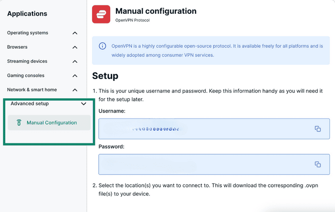The width and height of the screenshot is (335, 212).
Task: Click the info icon in the OpenVPN notice
Action: pos(102,46)
